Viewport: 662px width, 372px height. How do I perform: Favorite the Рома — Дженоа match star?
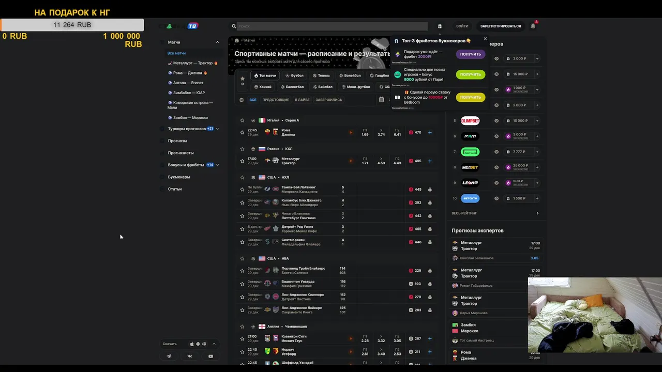point(242,132)
